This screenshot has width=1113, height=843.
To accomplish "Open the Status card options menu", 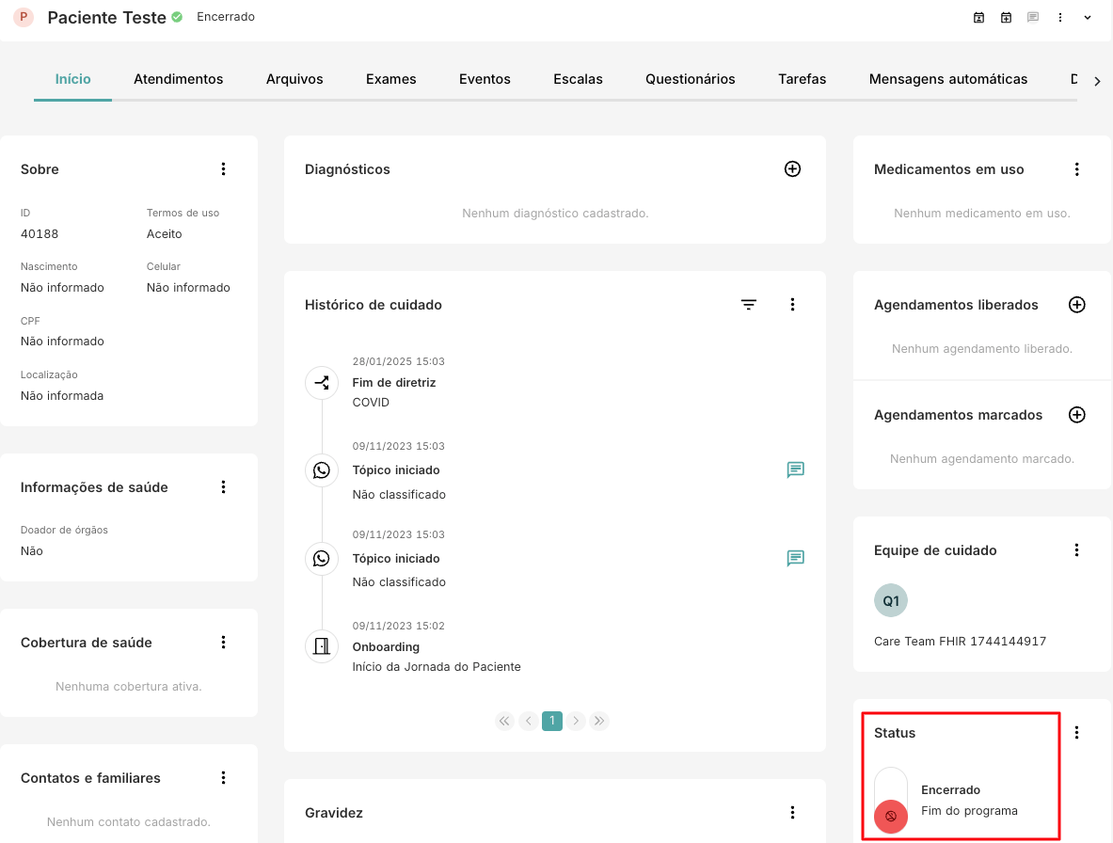I will [1077, 733].
